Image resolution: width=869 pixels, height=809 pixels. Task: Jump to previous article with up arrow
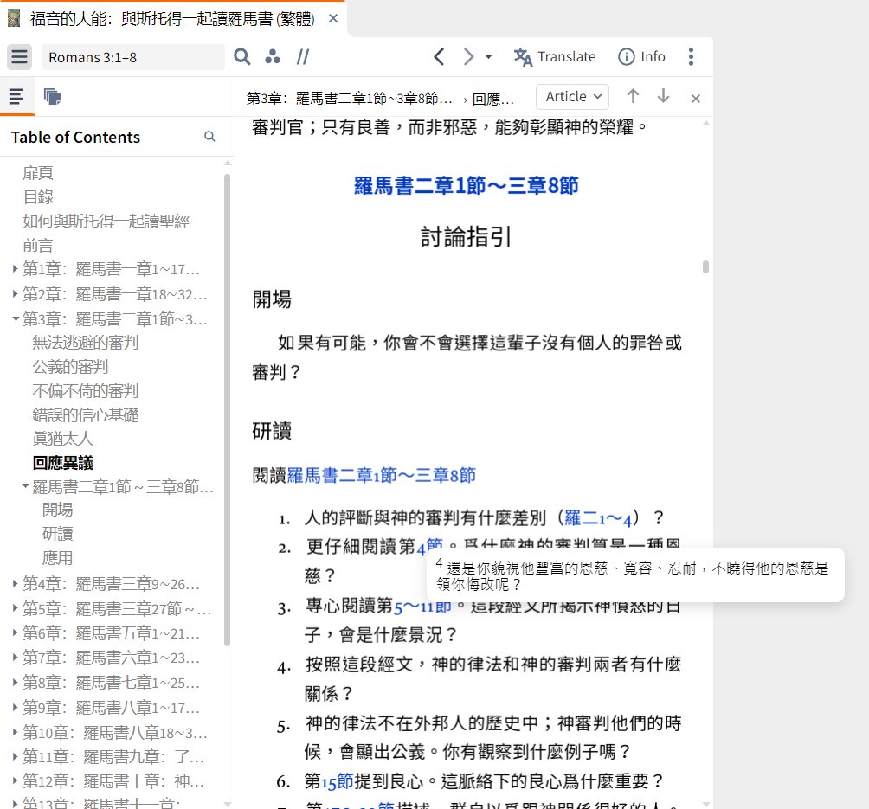pos(633,96)
